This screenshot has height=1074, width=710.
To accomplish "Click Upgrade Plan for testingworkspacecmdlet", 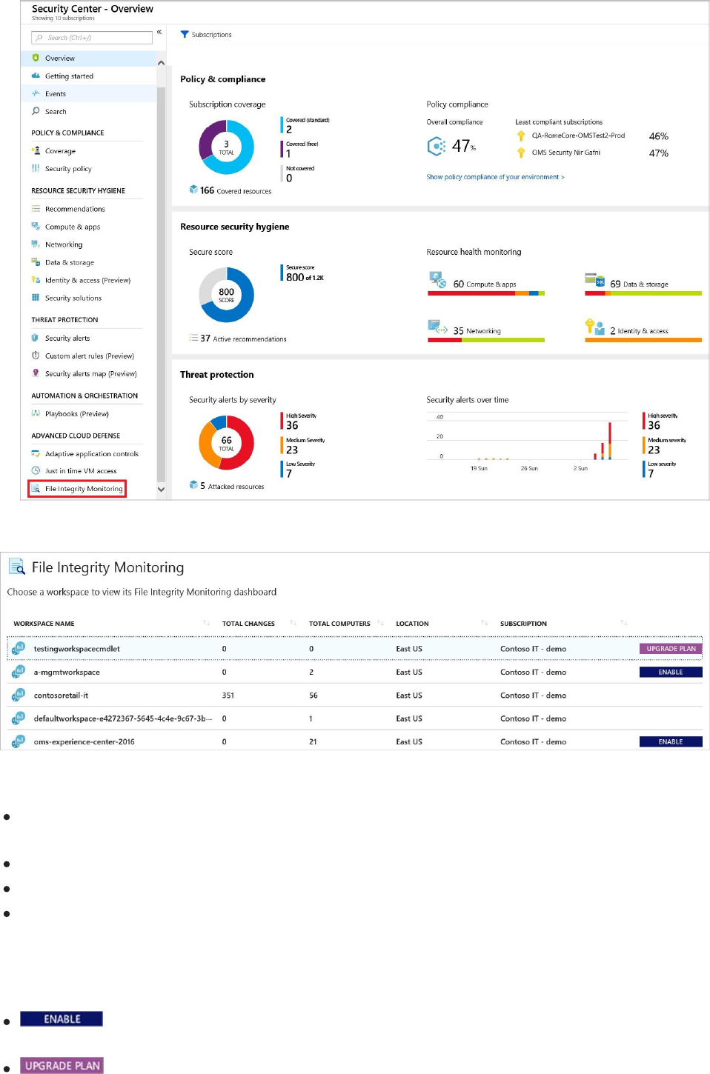I will point(671,649).
